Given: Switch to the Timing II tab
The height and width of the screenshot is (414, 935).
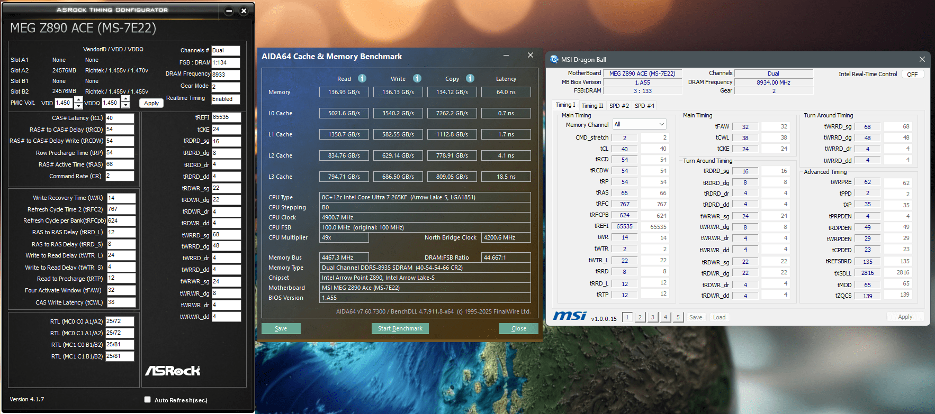Looking at the screenshot, I should click(592, 106).
